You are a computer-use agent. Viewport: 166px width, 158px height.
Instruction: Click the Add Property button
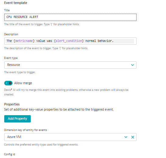pos(17,119)
